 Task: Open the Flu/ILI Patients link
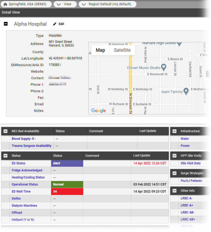(x=191, y=181)
